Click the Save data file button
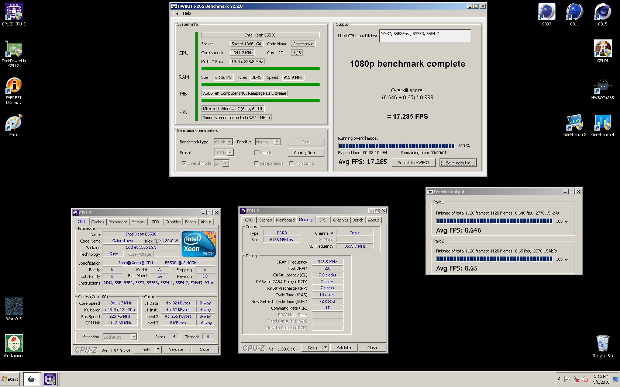This screenshot has height=387, width=620. coord(458,163)
